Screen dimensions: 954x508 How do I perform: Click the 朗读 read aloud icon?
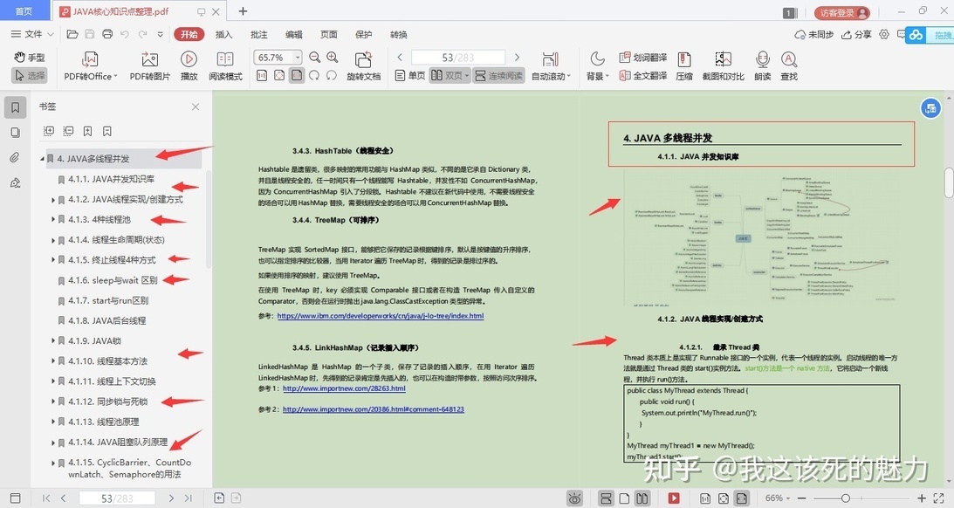point(762,59)
